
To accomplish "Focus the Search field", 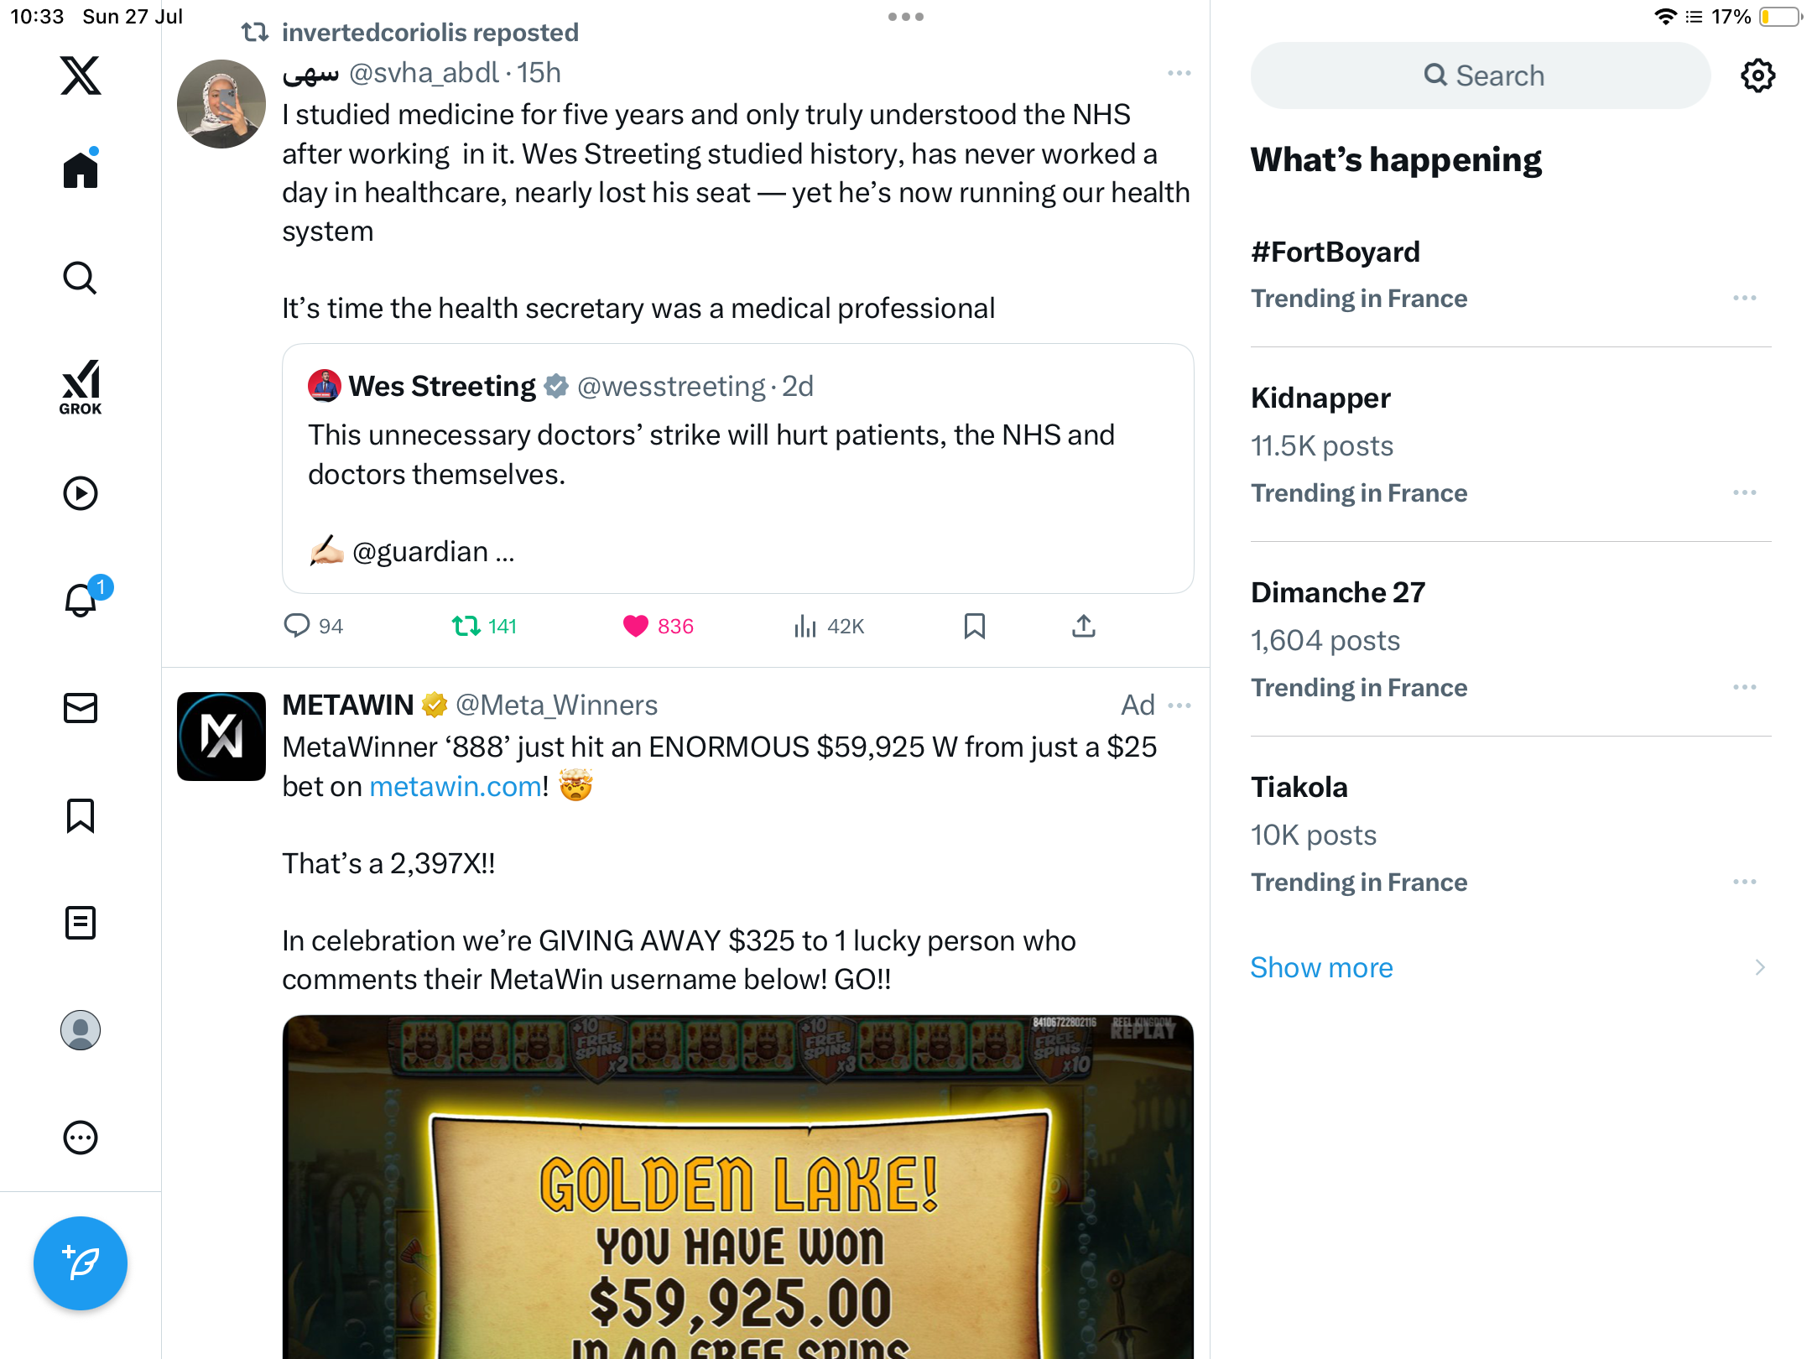I will pyautogui.click(x=1480, y=75).
